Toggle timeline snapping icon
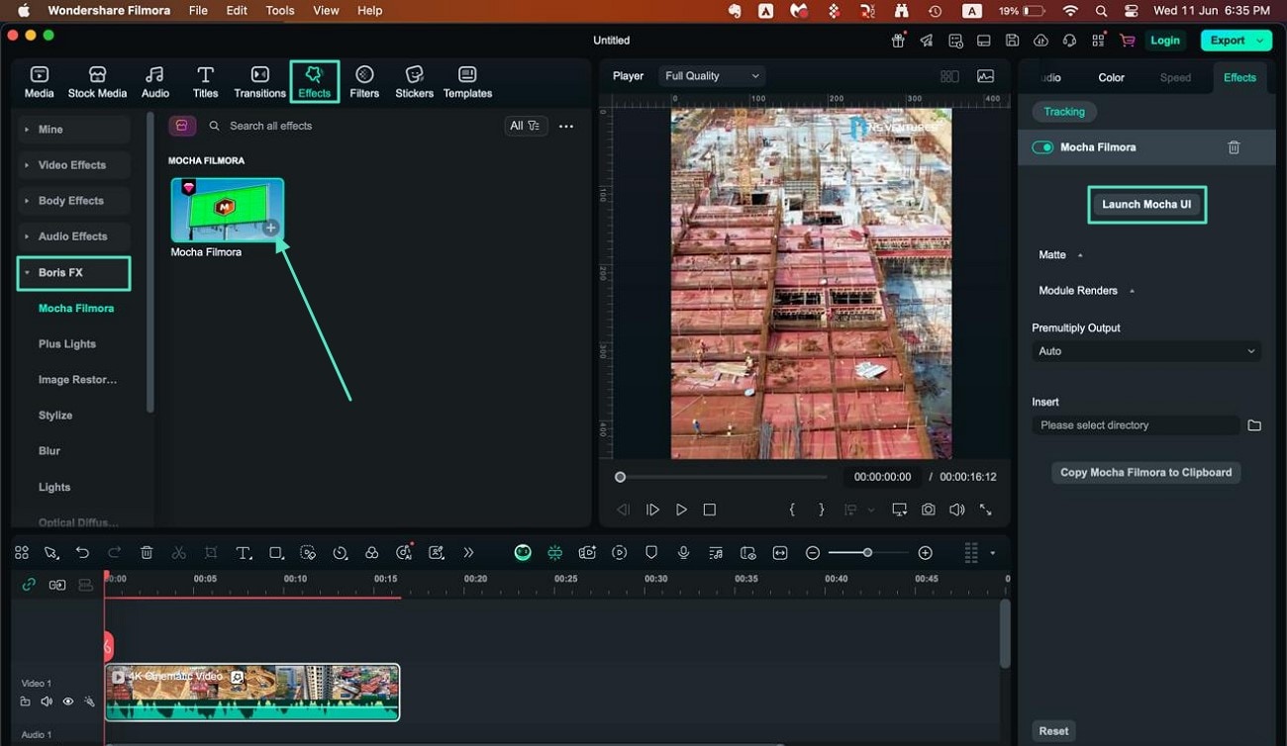This screenshot has height=746, width=1287. [x=554, y=553]
